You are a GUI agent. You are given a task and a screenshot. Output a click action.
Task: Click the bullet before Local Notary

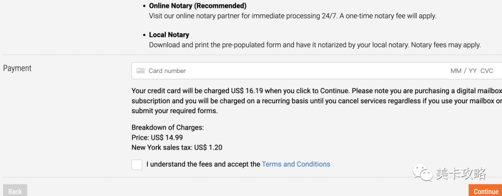[144, 35]
